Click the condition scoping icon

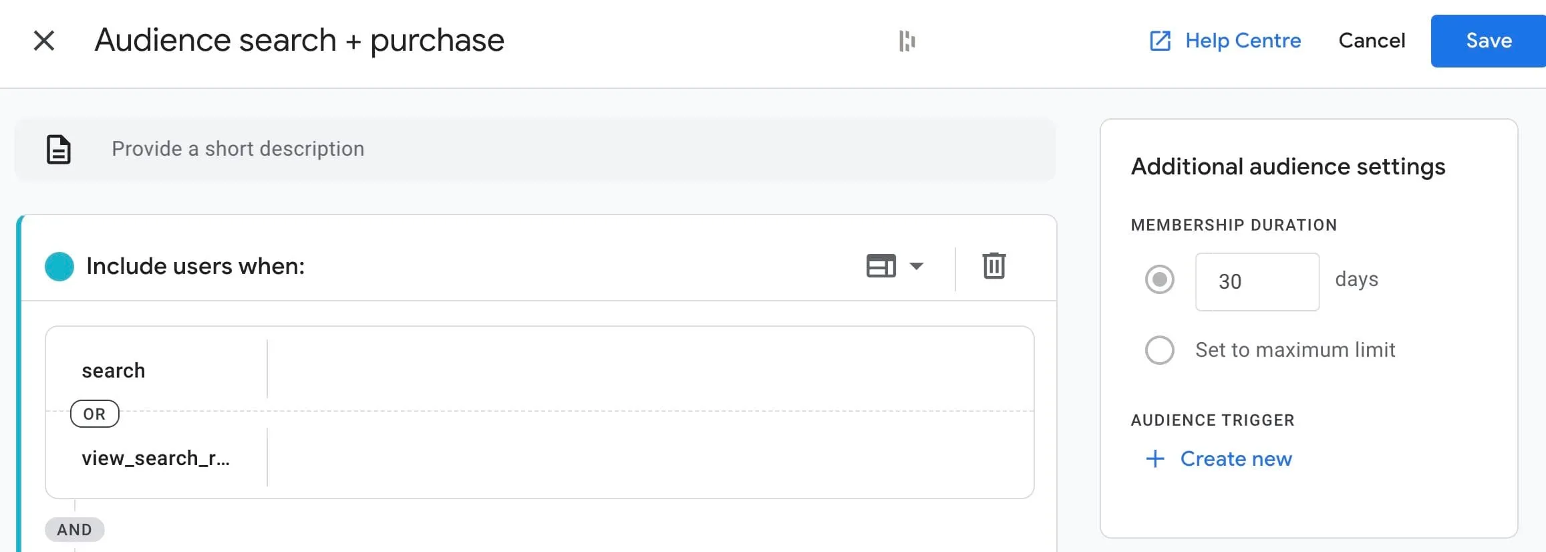[x=881, y=266]
